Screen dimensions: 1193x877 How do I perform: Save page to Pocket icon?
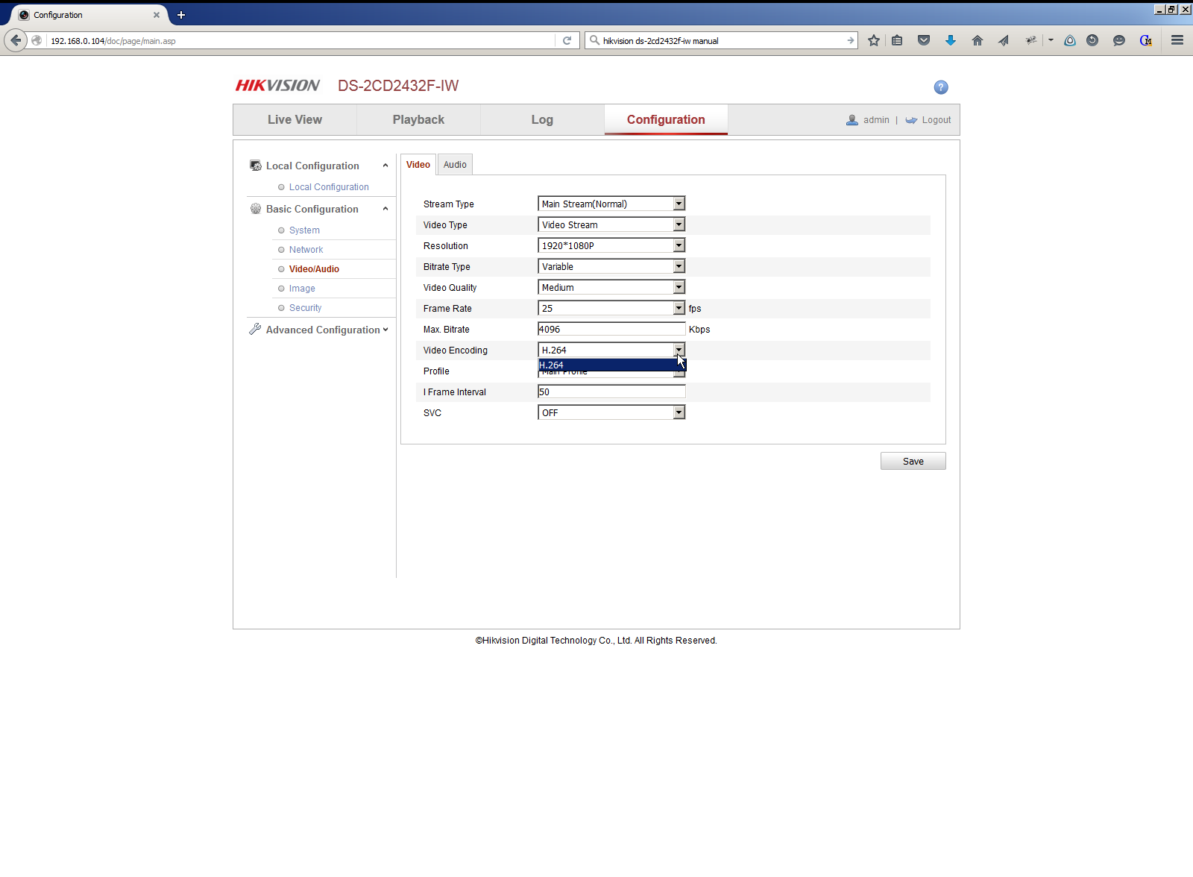pos(924,40)
